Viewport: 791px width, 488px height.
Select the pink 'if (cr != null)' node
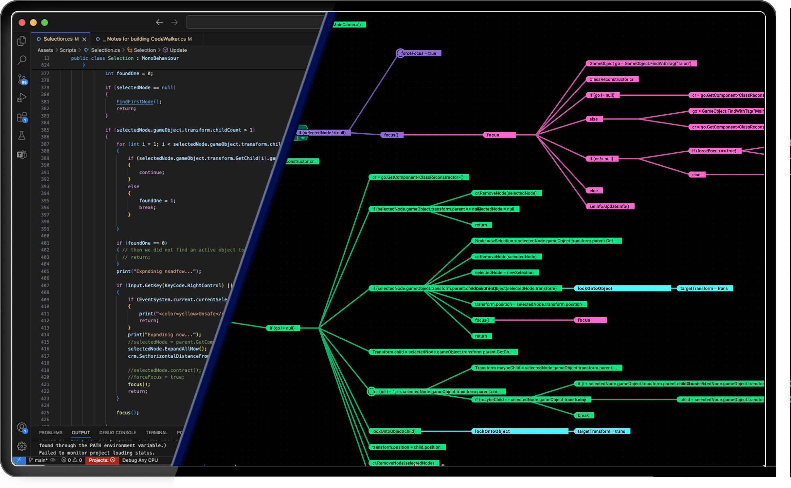pyautogui.click(x=602, y=159)
